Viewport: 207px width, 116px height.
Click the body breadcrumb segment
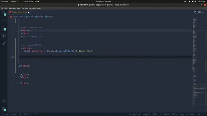coord(39,17)
